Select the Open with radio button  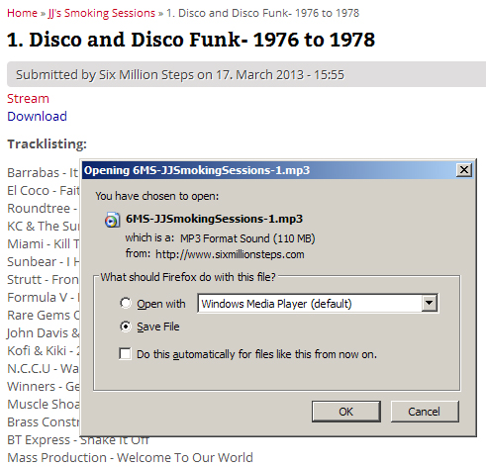point(126,303)
